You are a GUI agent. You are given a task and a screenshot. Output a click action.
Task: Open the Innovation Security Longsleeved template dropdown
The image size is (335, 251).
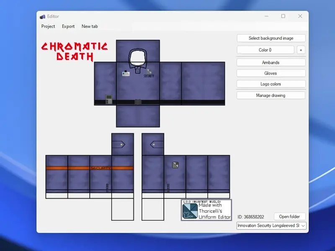[x=271, y=225]
